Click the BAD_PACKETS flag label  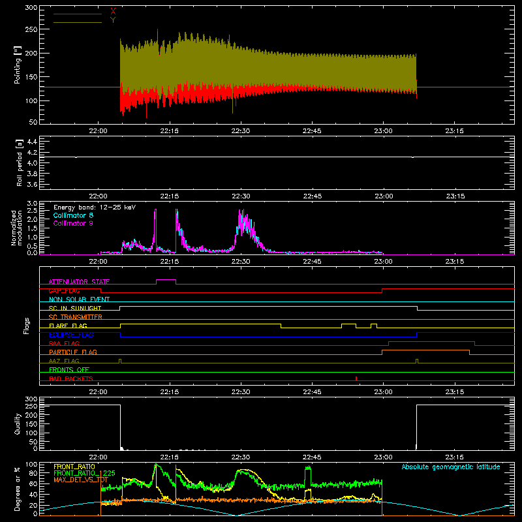coord(71,378)
